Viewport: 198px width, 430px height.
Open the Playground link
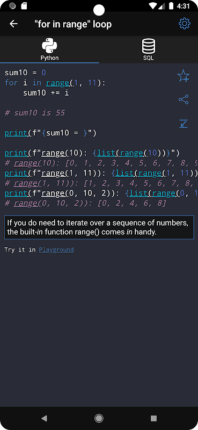tap(56, 249)
